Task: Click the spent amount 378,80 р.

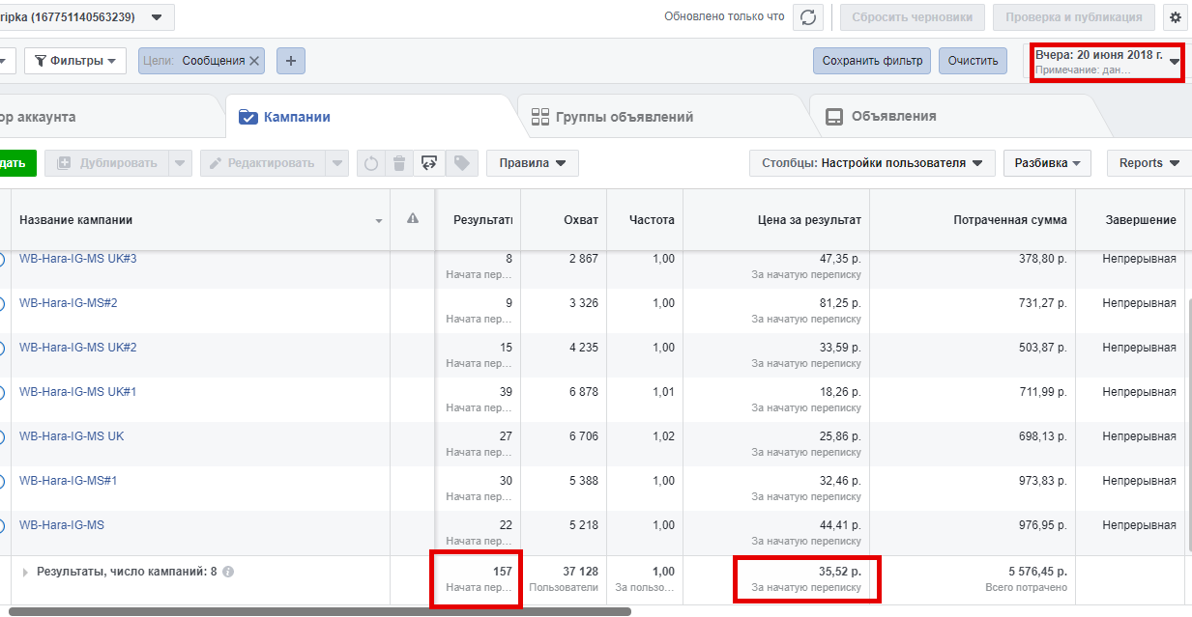Action: [x=1043, y=259]
